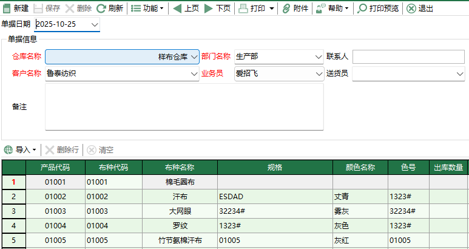The width and height of the screenshot is (469, 249).
Task: Click cell 罗纹 in row 4
Action: [x=180, y=226]
